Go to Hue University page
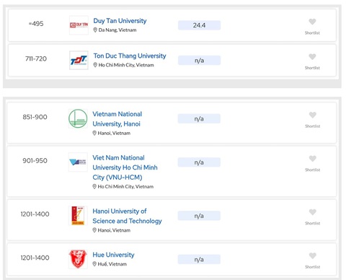This screenshot has width=346, height=280. (x=113, y=255)
